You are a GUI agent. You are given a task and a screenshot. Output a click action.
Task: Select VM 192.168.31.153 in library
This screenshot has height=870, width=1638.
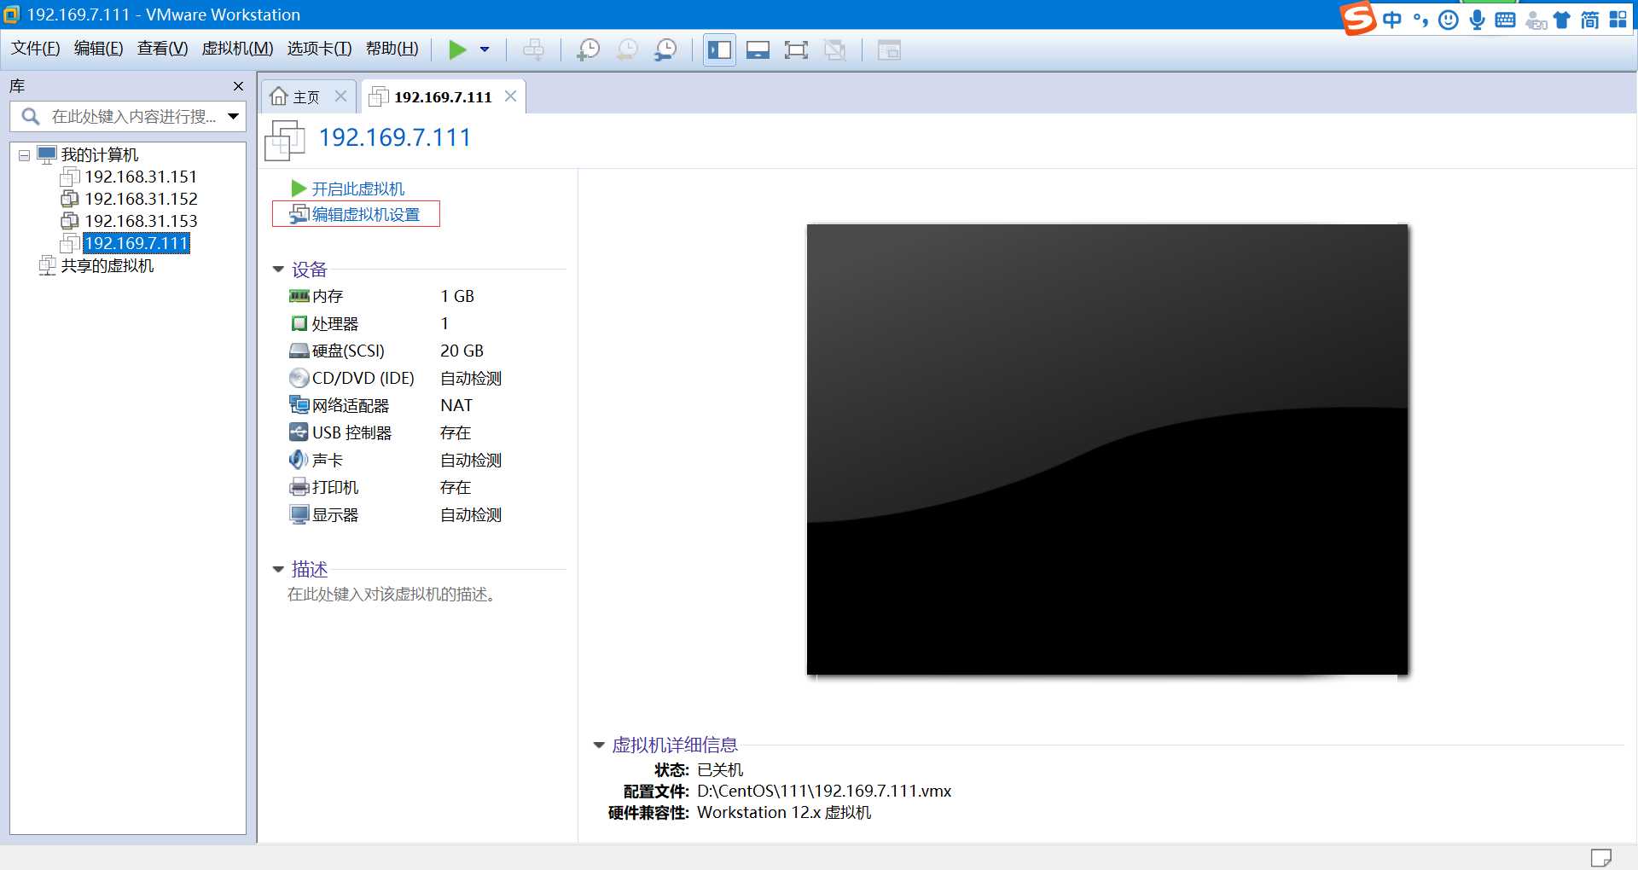[141, 221]
